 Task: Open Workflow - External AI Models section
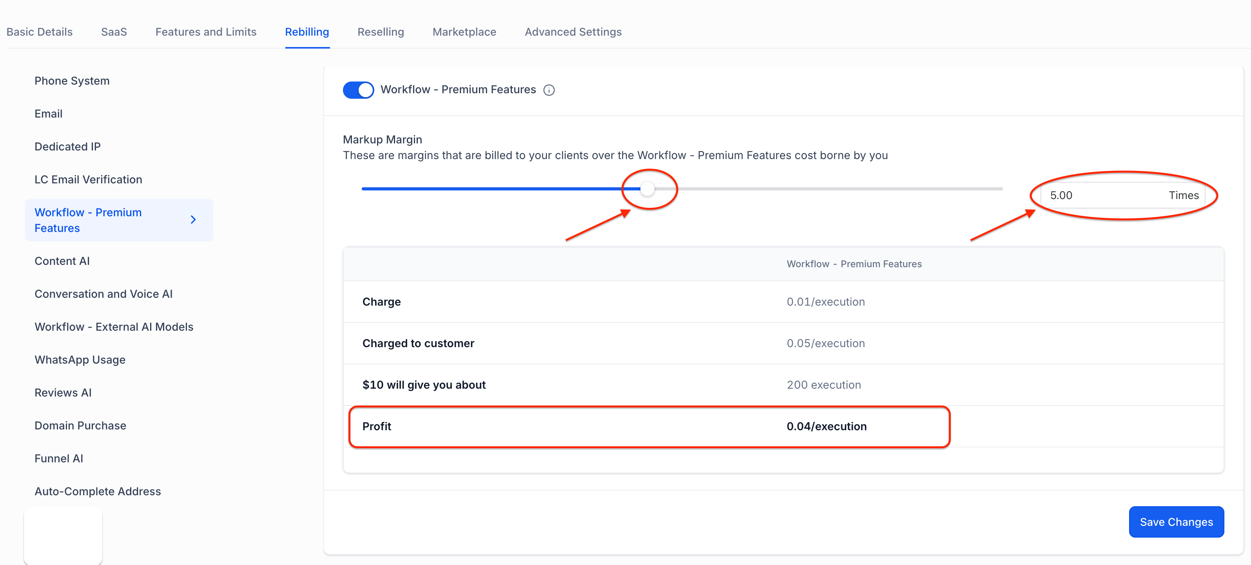pyautogui.click(x=114, y=327)
